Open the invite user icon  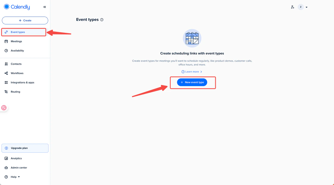point(293,7)
